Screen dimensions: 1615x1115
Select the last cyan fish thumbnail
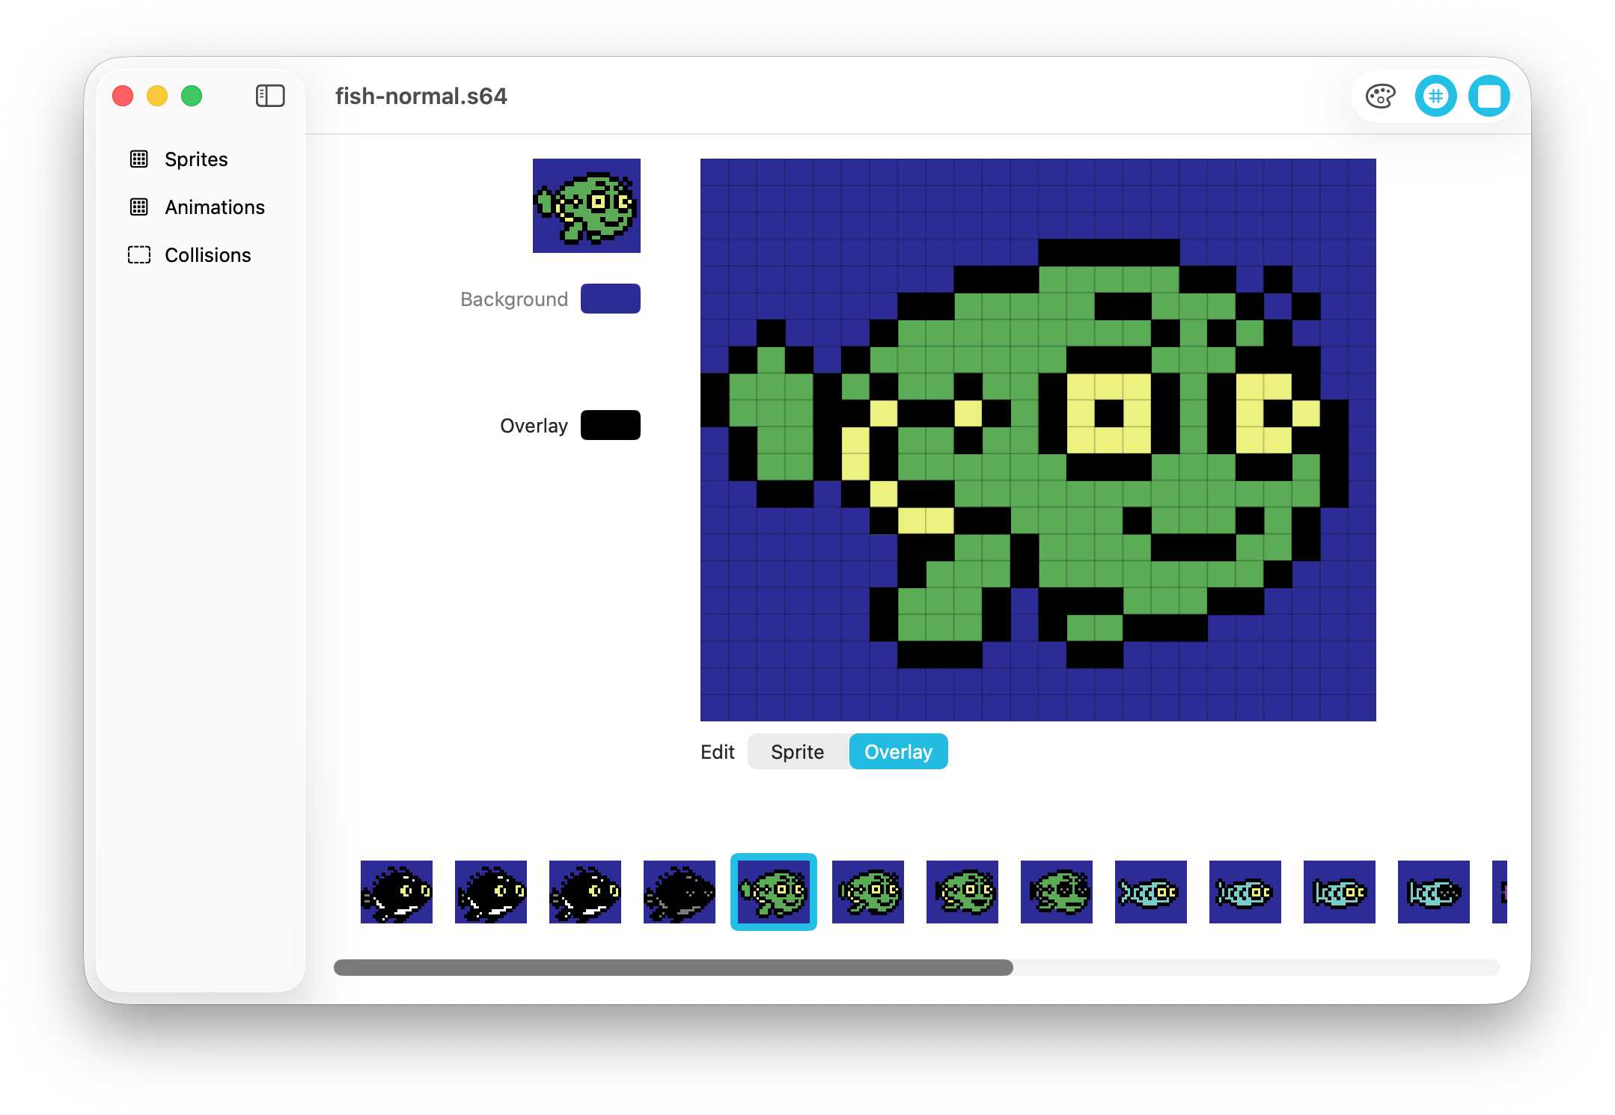coord(1434,892)
